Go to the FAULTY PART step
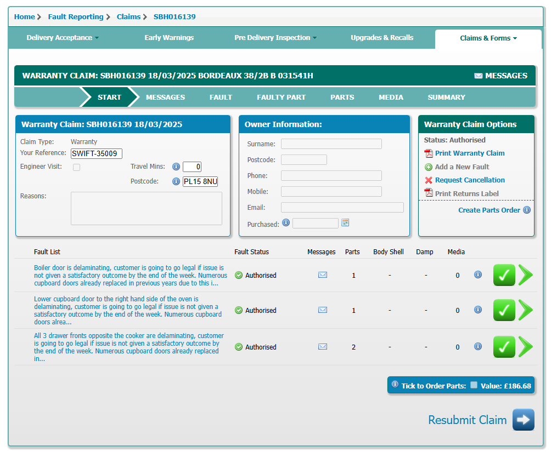Image resolution: width=557 pixels, height=452 pixels. point(282,97)
